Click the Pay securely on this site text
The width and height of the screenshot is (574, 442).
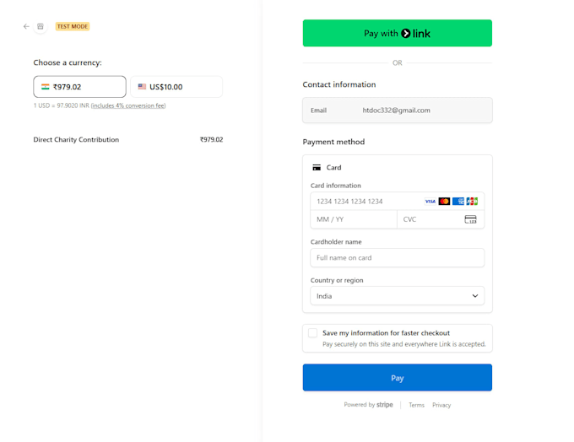point(404,344)
